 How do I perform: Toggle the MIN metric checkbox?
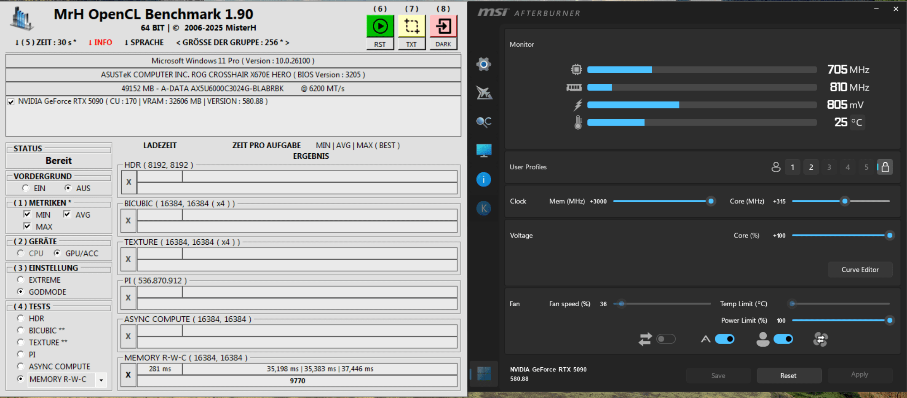click(x=27, y=214)
